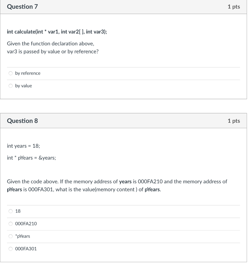Click the "1 pts" label for Question 7
Viewport: 249px width, 264px height.
234,7
